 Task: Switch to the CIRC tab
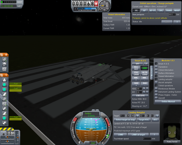161,11
